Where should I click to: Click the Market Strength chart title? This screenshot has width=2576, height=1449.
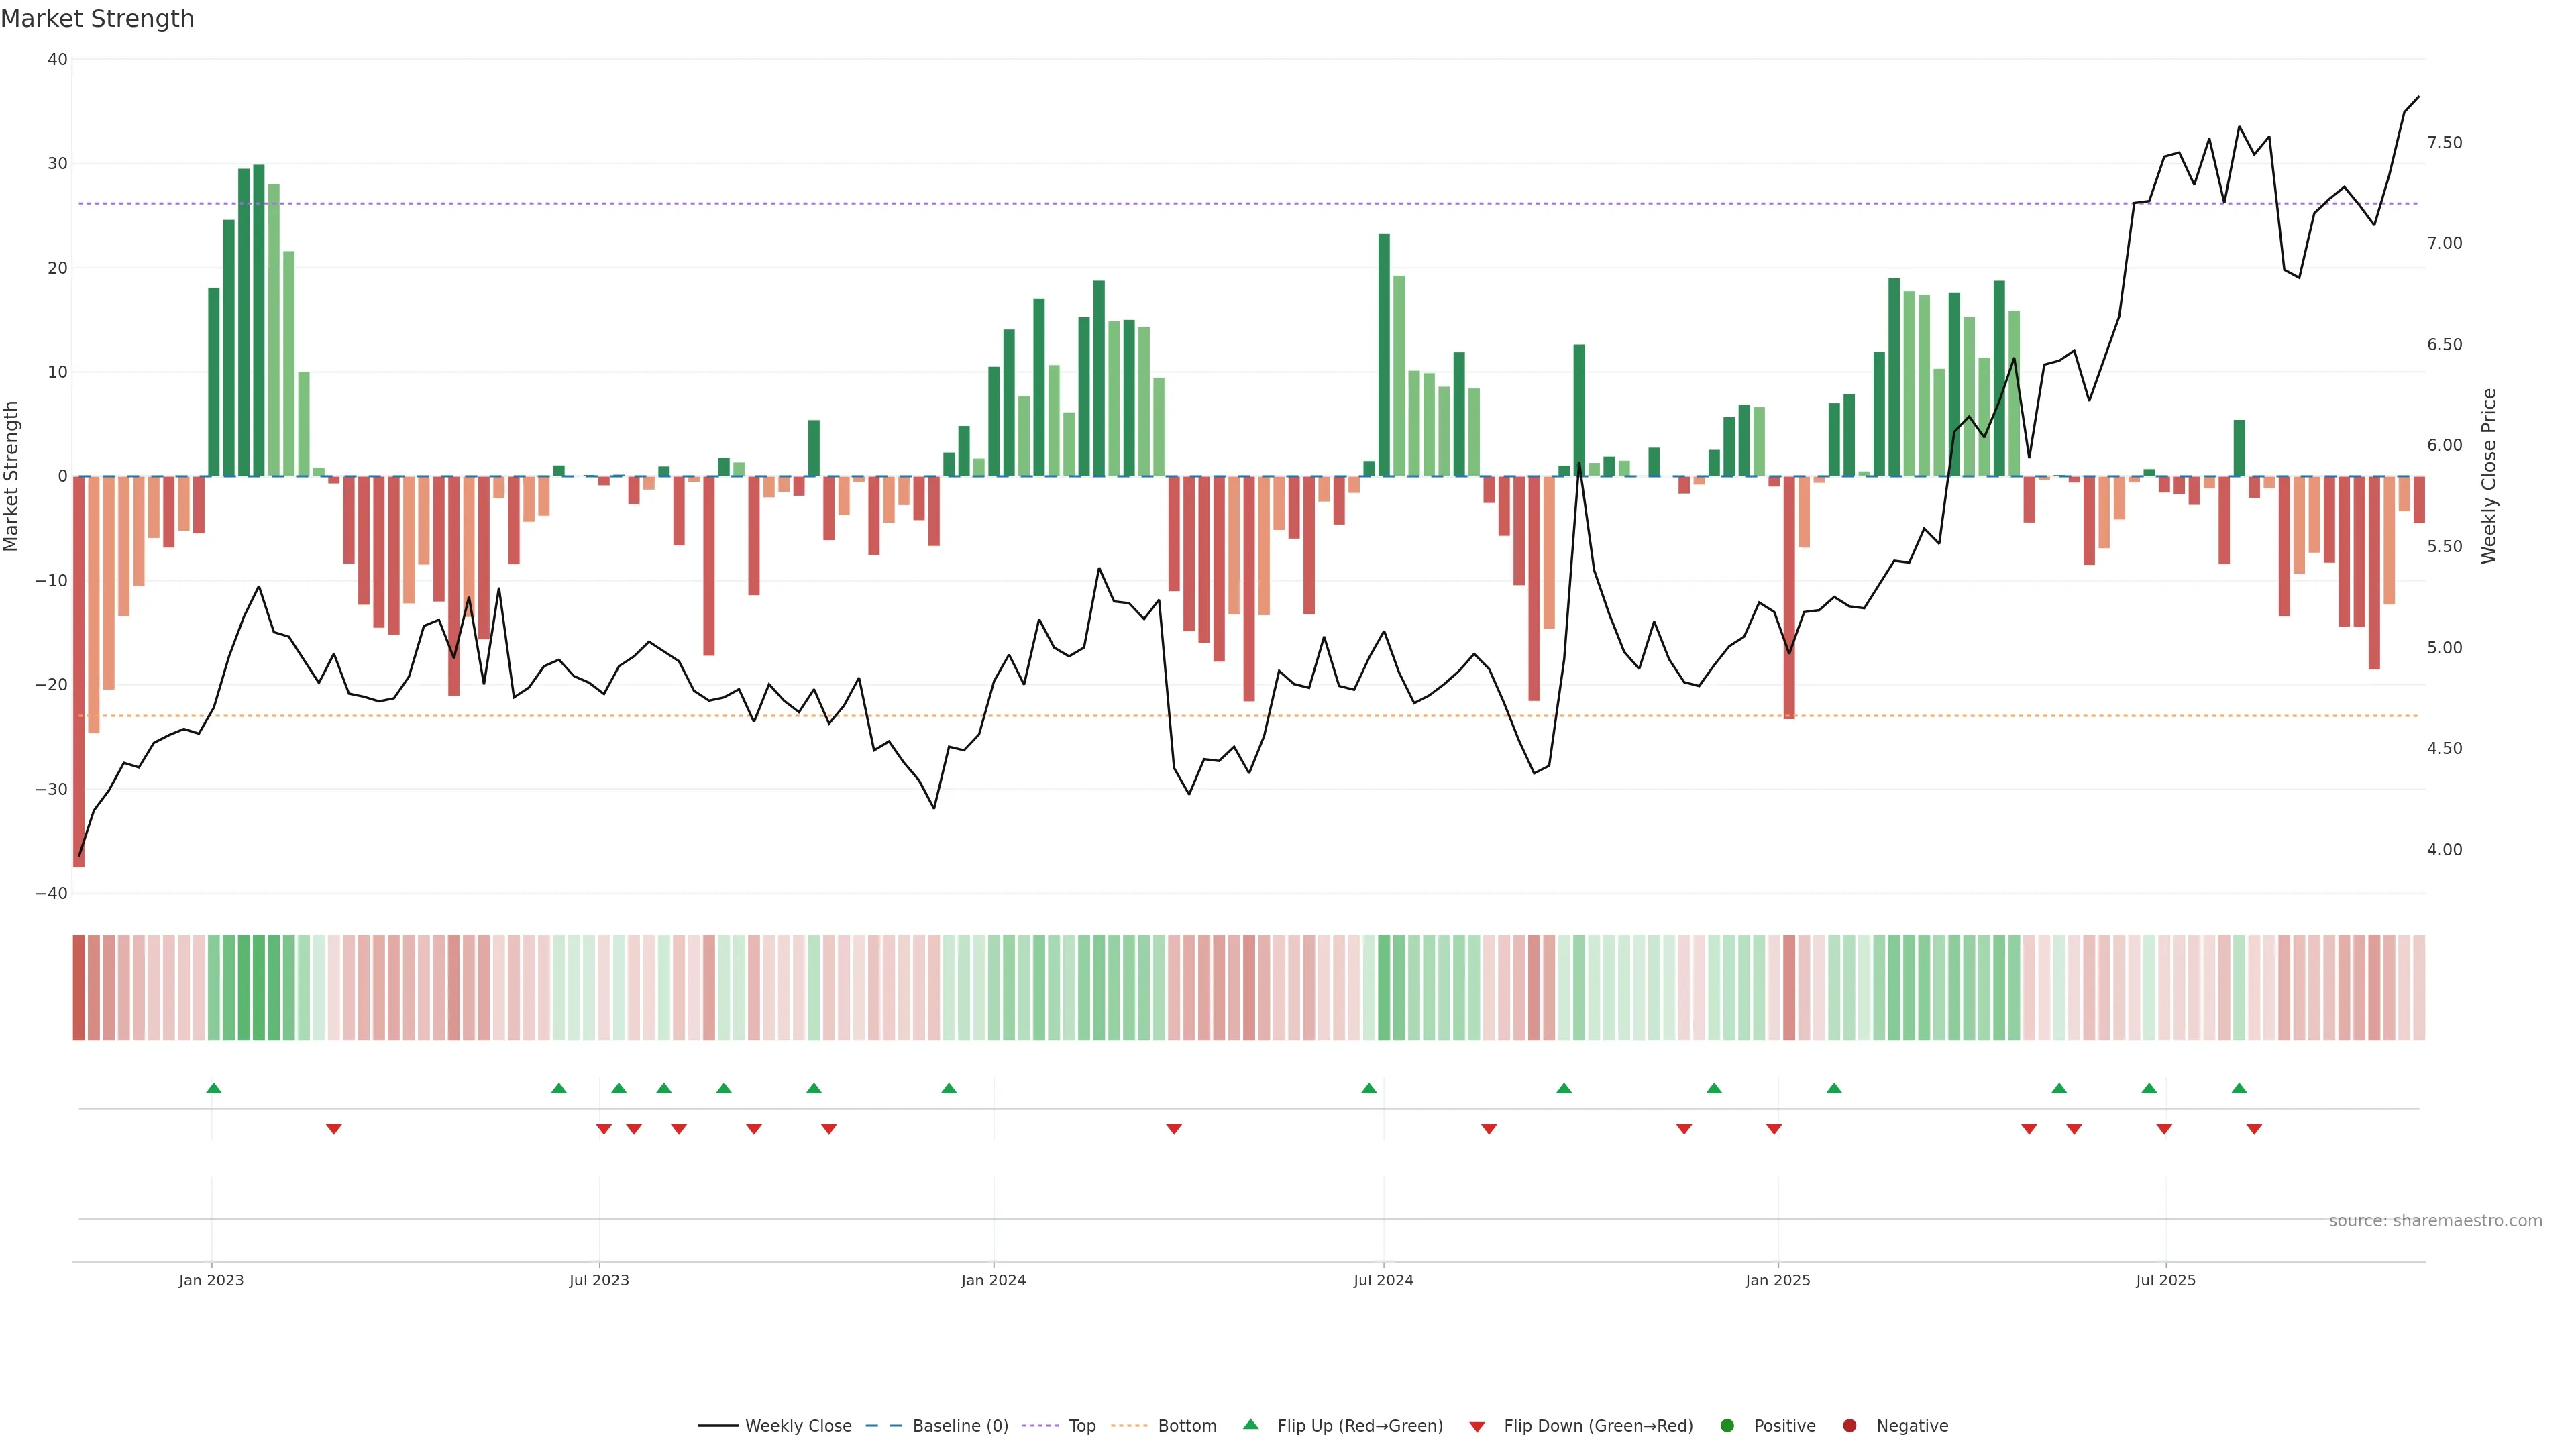tap(97, 19)
